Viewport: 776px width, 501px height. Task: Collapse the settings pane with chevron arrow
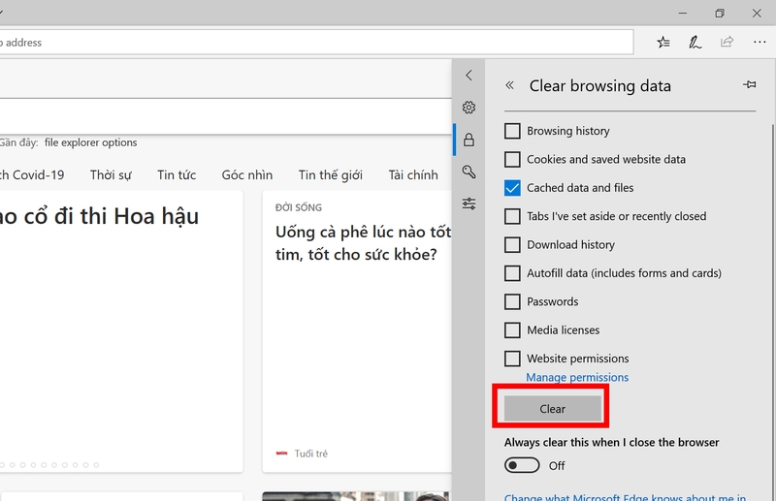(x=469, y=76)
